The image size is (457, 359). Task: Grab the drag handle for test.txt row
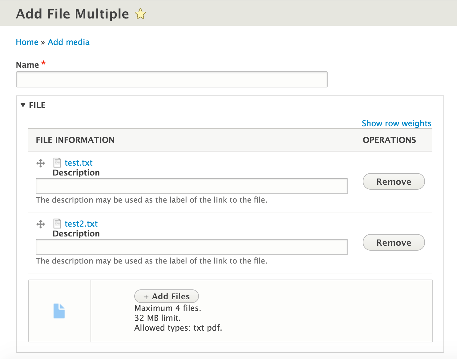[x=41, y=163]
